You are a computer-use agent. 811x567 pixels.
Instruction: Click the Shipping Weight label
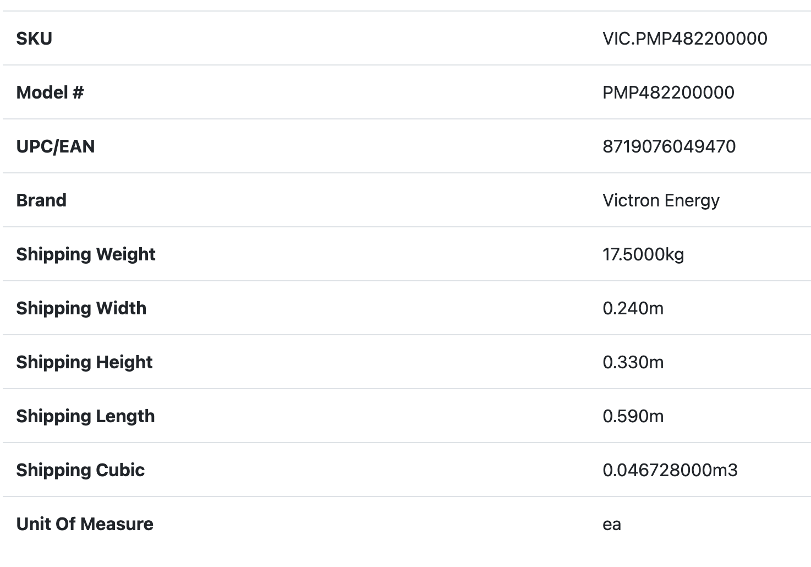point(86,254)
